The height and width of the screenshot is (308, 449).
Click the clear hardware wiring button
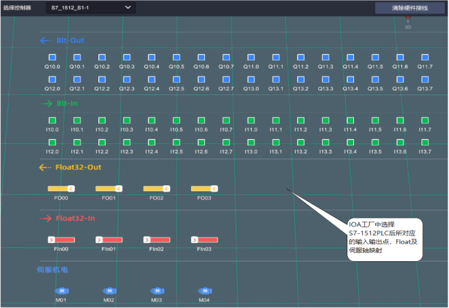[410, 8]
